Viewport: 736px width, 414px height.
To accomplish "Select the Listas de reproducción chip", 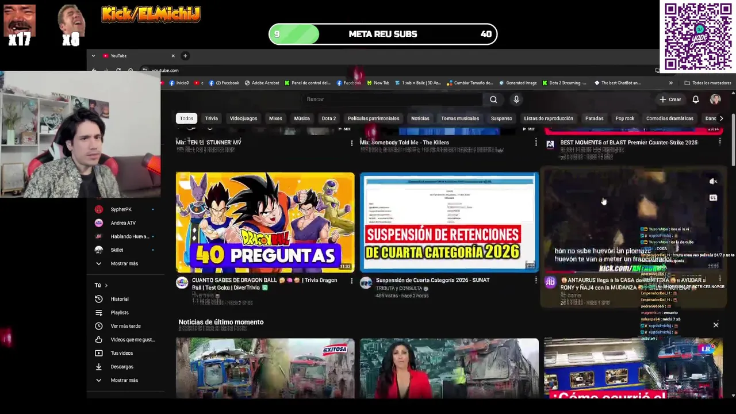I will [x=549, y=118].
